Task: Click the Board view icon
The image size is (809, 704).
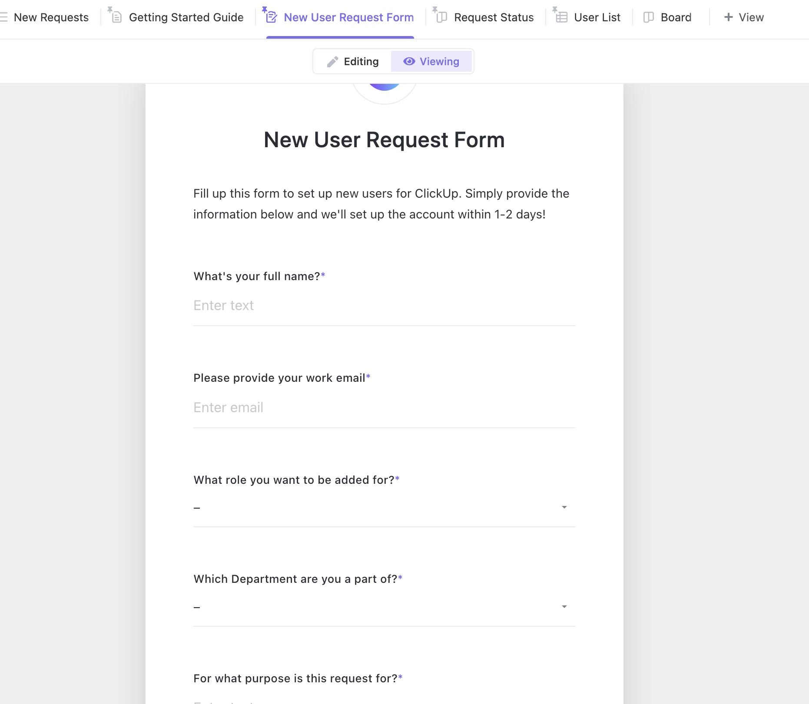Action: tap(649, 17)
